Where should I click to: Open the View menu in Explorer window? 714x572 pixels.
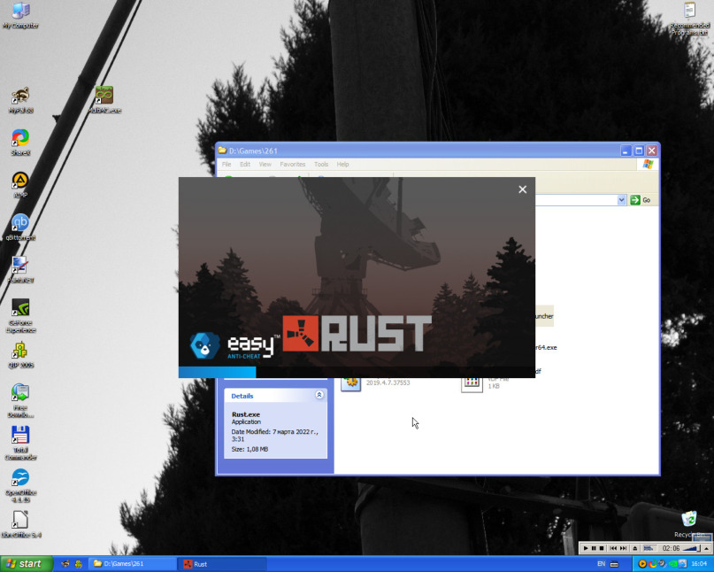265,164
